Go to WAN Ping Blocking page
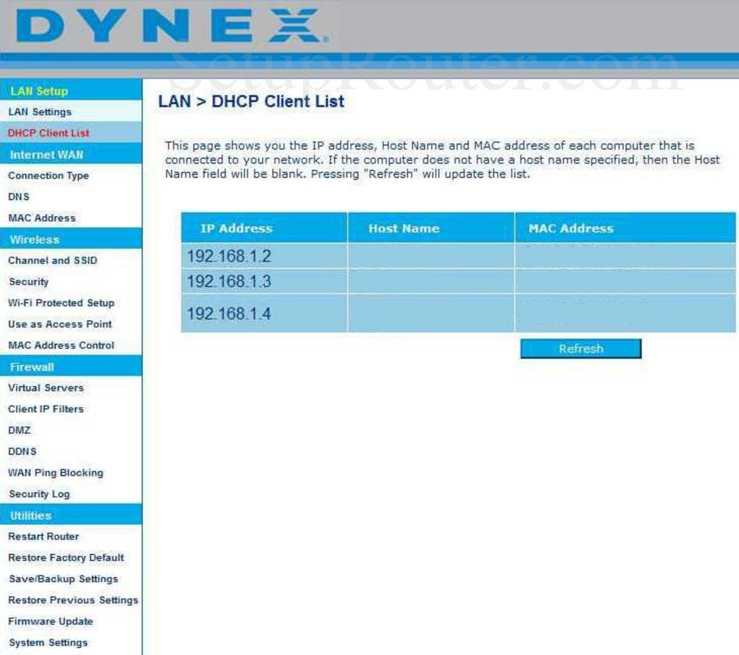Image resolution: width=739 pixels, height=655 pixels. click(56, 472)
